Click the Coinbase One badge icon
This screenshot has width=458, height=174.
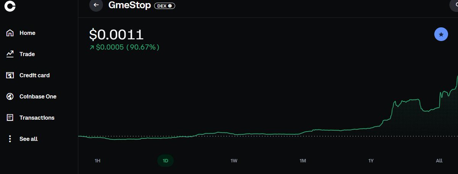pyautogui.click(x=10, y=96)
